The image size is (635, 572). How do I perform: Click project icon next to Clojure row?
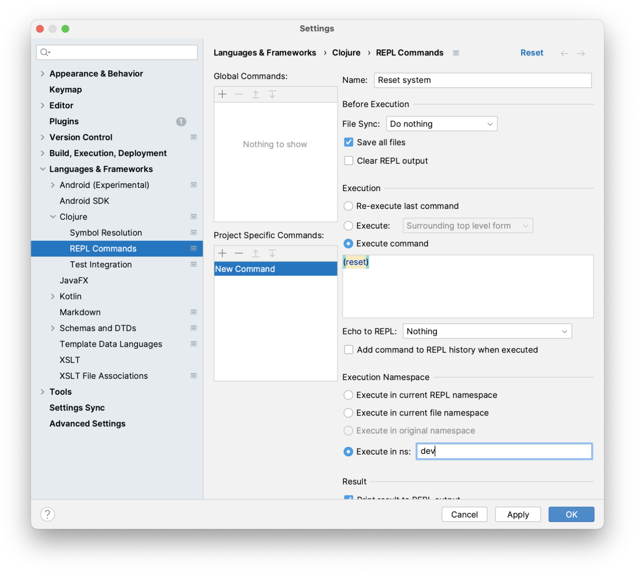[x=194, y=217]
